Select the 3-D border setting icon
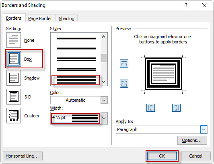The width and height of the screenshot is (214, 164). point(14,96)
